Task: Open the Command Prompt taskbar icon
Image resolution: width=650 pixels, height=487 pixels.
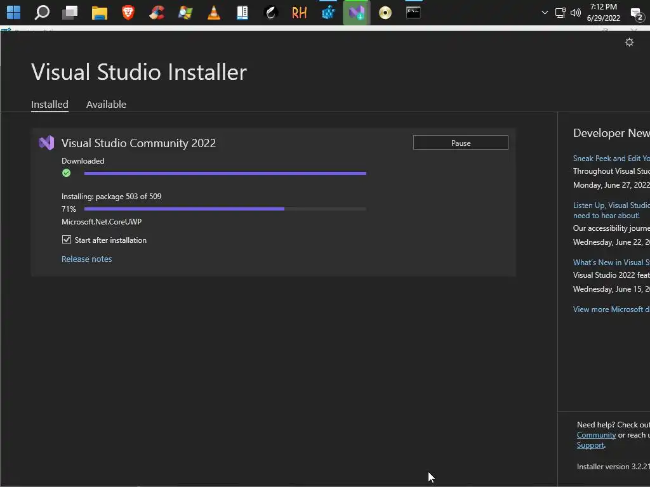Action: point(413,13)
